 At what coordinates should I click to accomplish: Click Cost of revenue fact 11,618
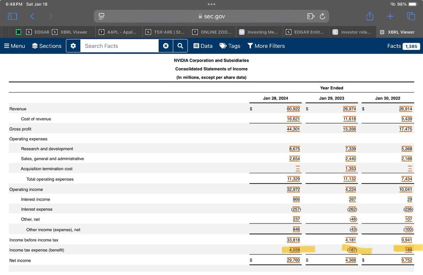349,119
